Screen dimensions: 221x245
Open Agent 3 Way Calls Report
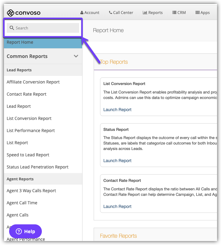point(31,191)
